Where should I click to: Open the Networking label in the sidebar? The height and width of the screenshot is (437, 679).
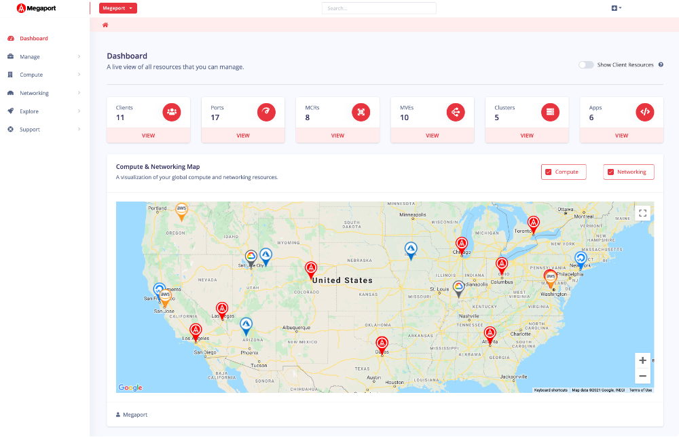point(34,93)
